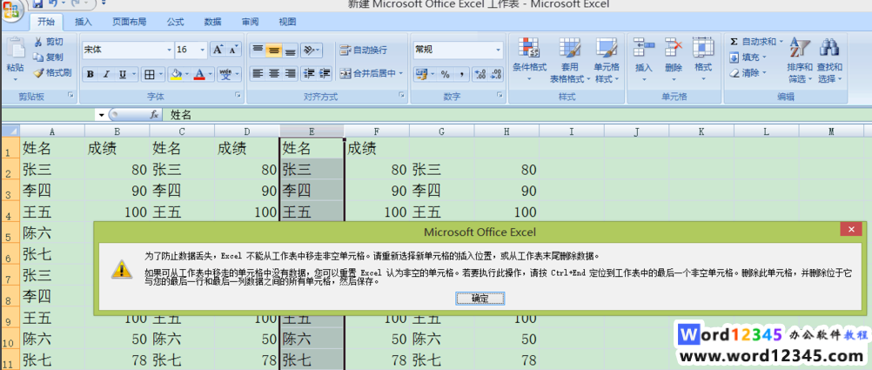
Task: Close the Microsoft Office Excel dialog
Action: tap(851, 229)
